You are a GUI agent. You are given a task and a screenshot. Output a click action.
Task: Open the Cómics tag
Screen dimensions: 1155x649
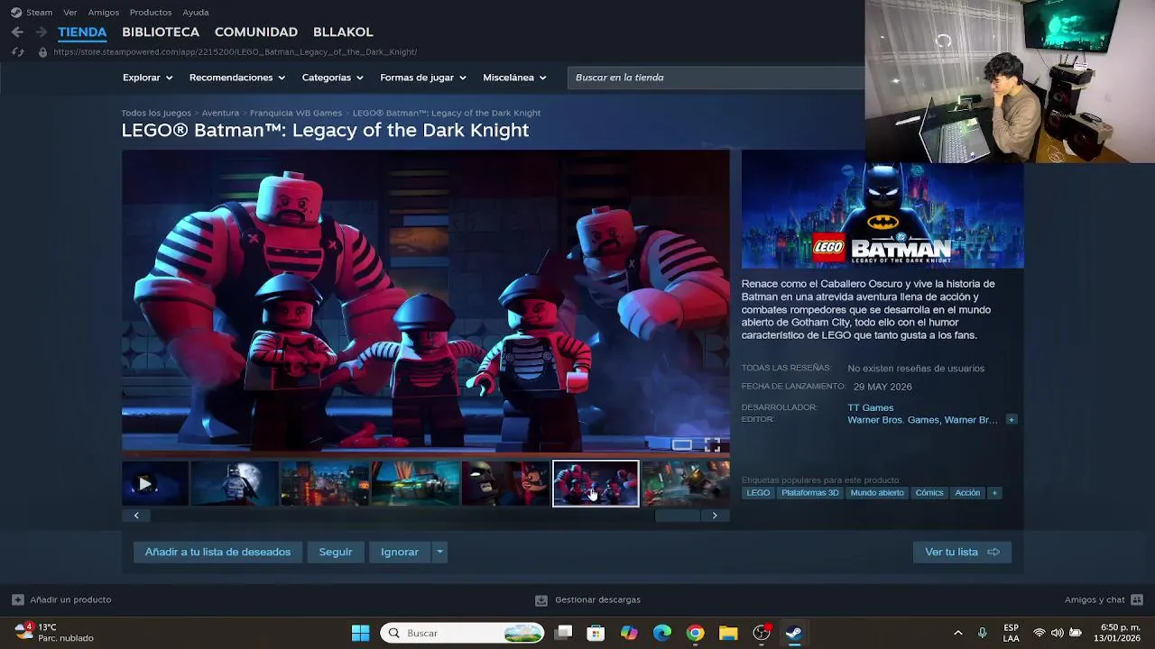[x=929, y=493]
